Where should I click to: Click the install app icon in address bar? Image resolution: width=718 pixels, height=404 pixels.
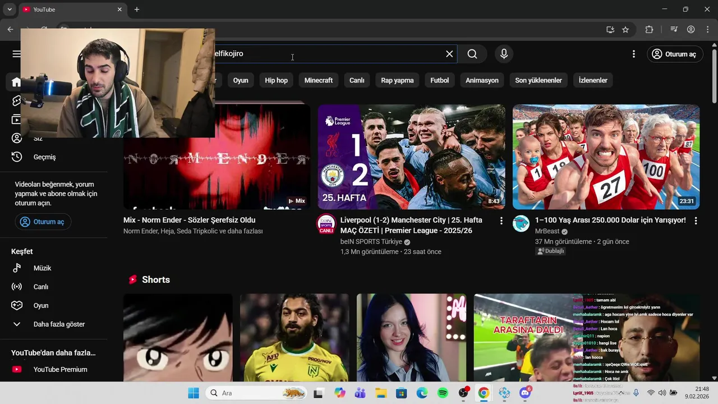click(x=610, y=30)
